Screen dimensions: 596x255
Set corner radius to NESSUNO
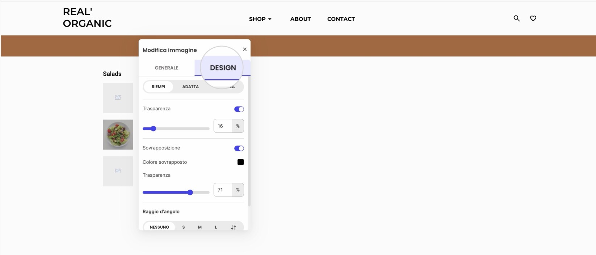point(159,227)
